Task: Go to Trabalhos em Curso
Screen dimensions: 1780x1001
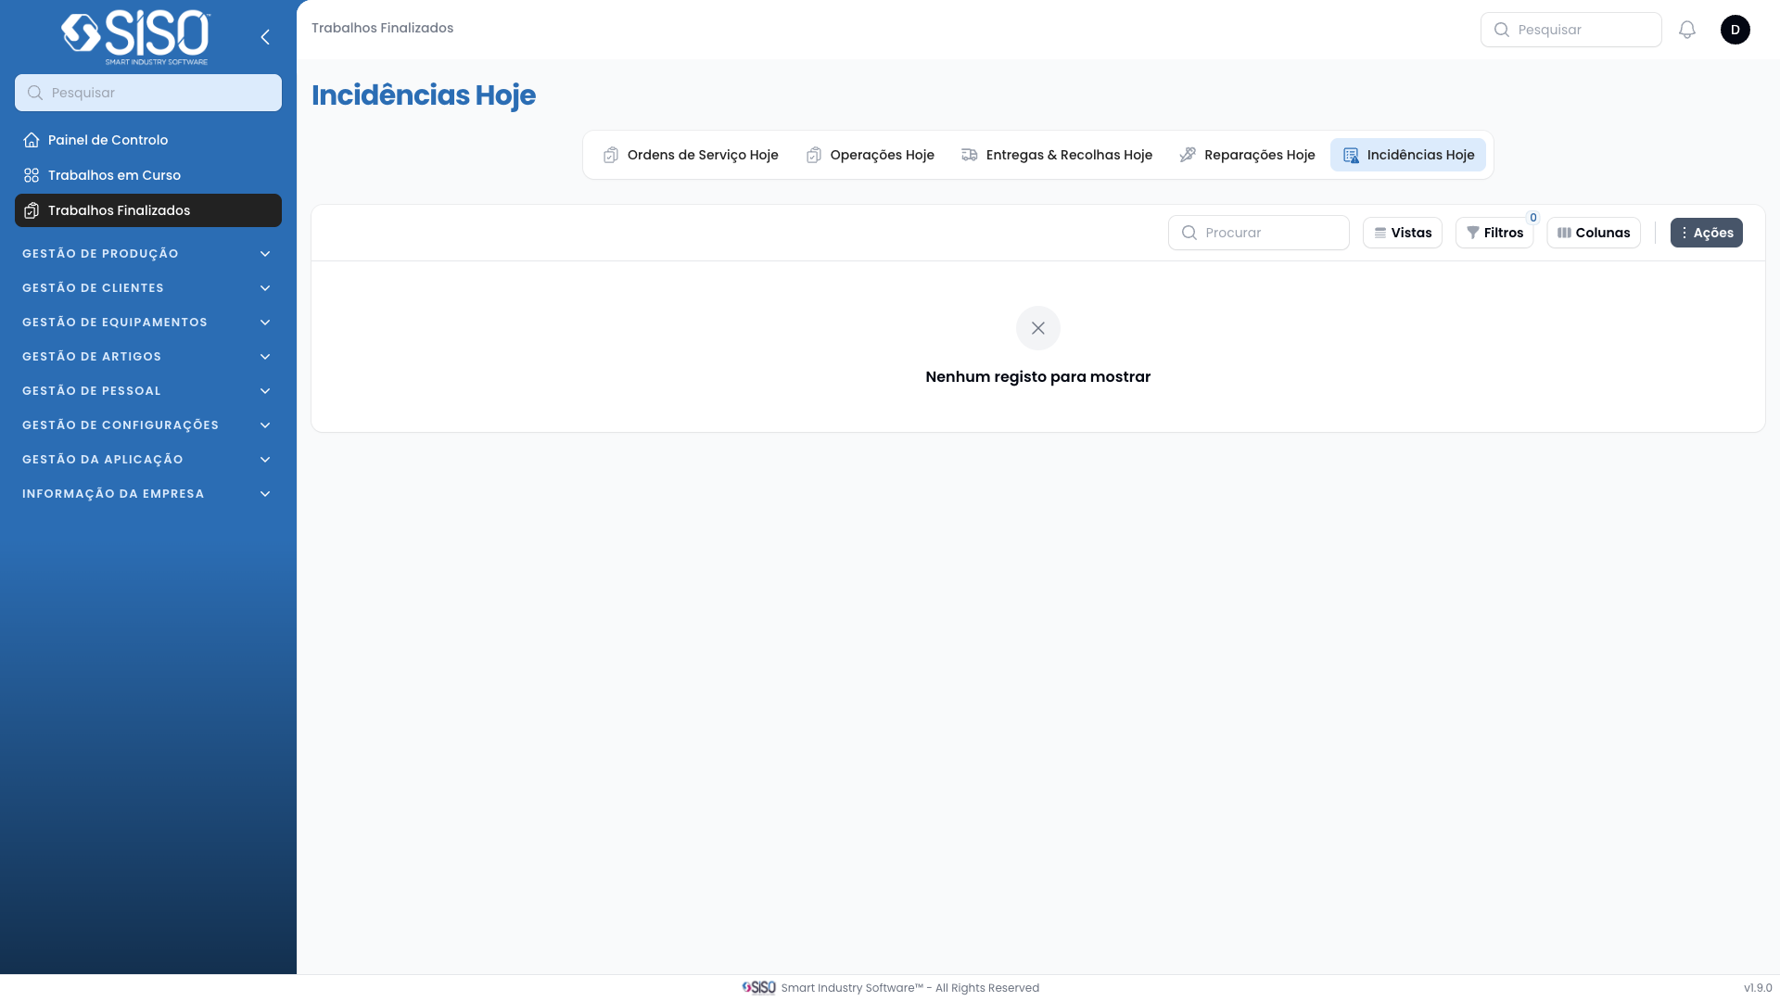Action: 114,175
